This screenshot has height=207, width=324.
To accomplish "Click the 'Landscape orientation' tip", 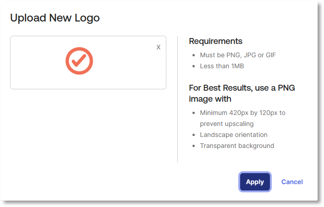I will [x=234, y=135].
